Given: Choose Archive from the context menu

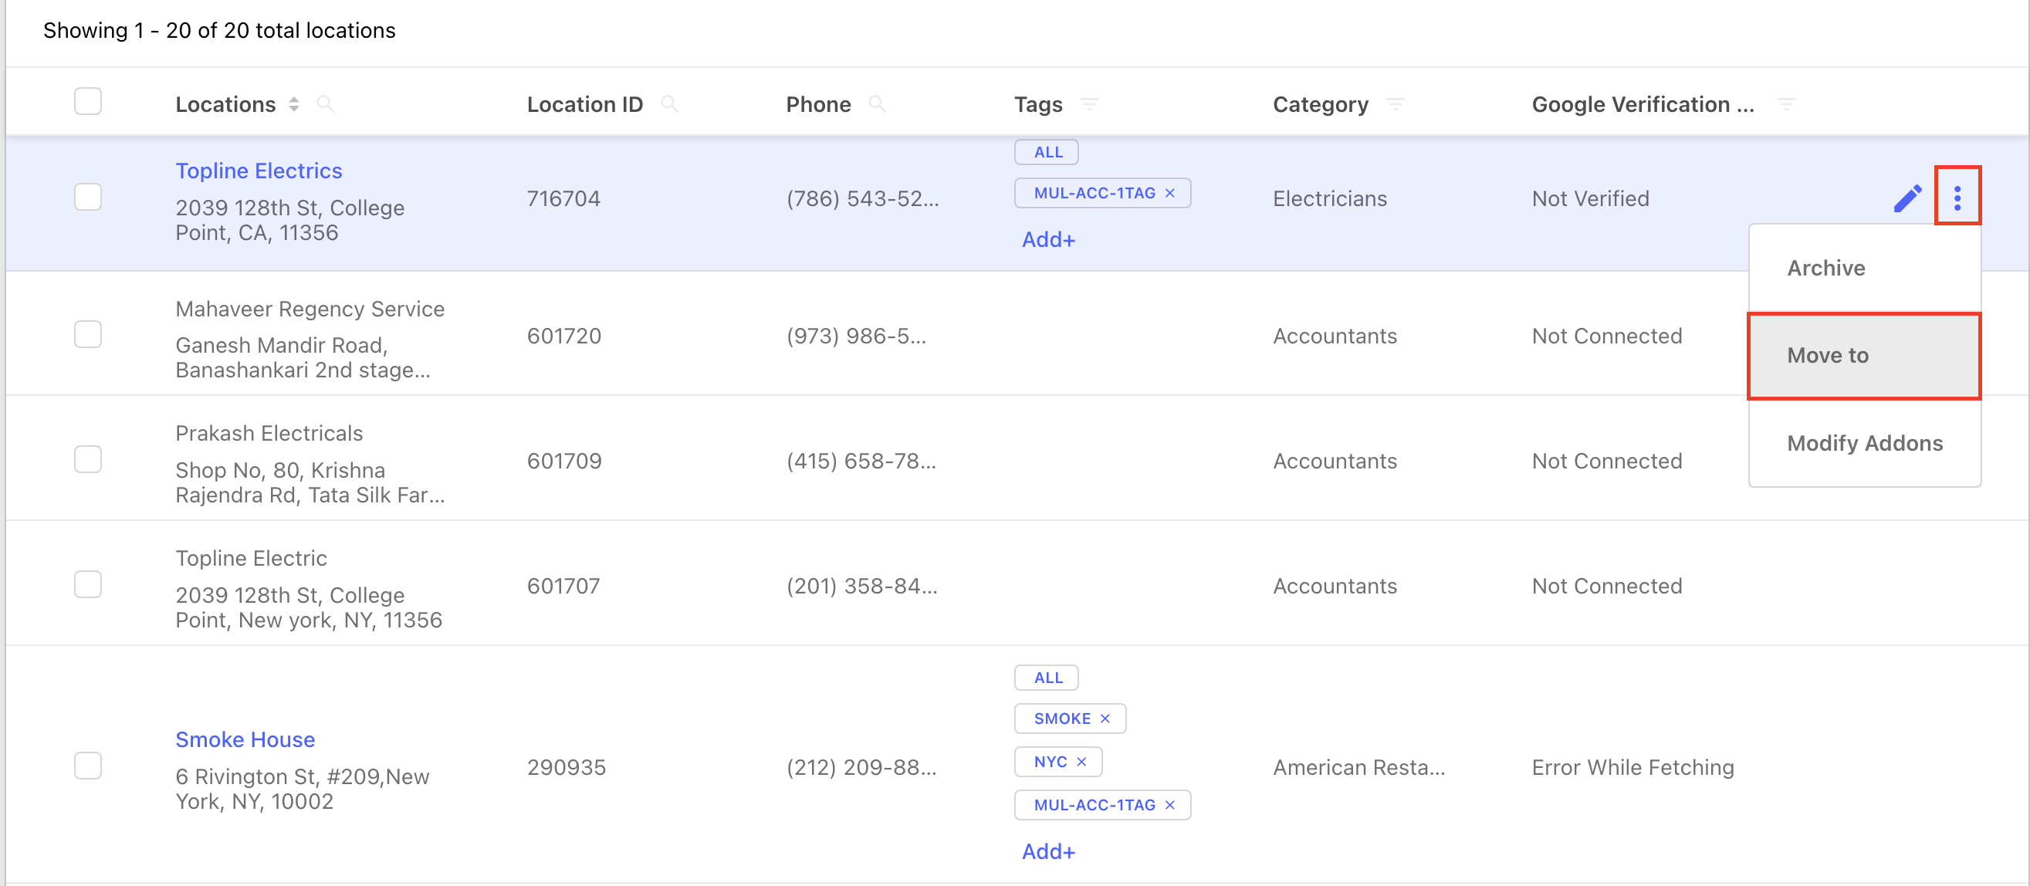Looking at the screenshot, I should [x=1864, y=268].
